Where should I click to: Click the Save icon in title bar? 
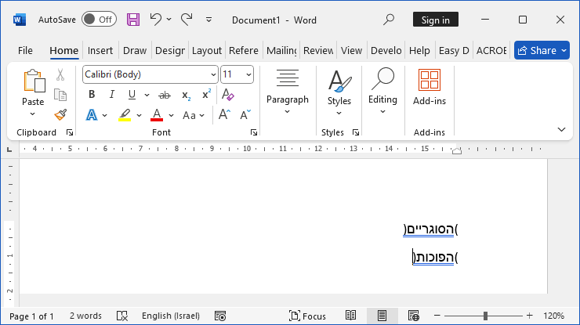point(133,20)
